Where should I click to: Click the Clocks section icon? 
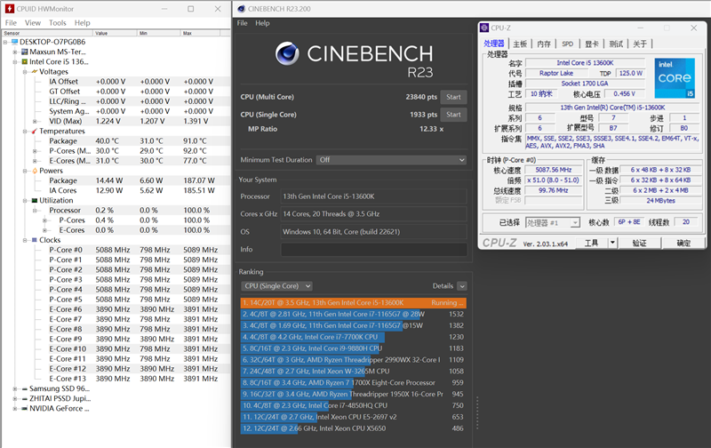pos(35,240)
